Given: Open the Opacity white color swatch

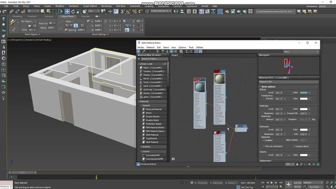Looking at the screenshot, I should 303,155.
